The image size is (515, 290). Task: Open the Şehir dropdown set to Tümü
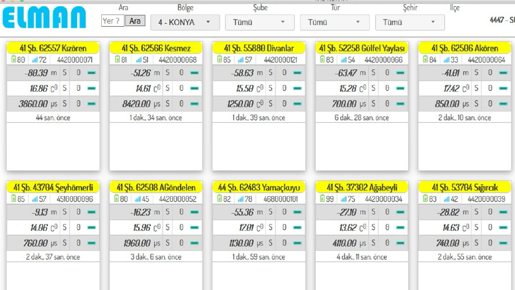410,23
